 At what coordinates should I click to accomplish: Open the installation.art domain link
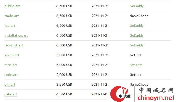point(16,35)
